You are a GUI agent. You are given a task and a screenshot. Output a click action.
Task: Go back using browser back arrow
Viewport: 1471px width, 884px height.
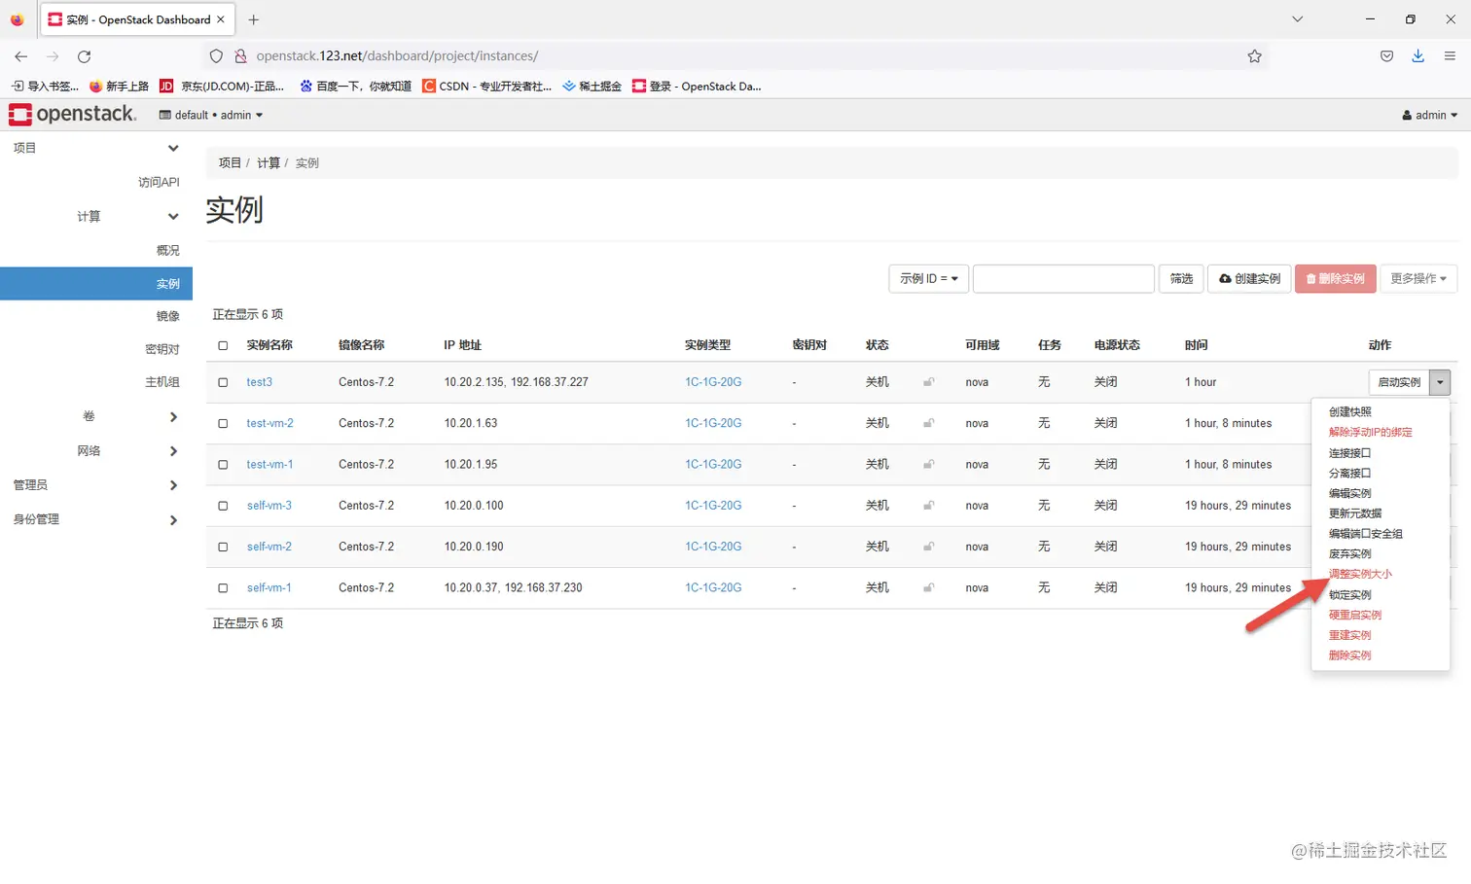20,56
